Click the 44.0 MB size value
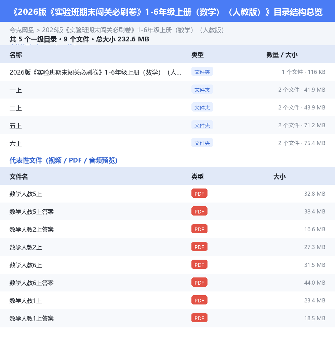Screen dimensions: 335x338 pyautogui.click(x=315, y=283)
